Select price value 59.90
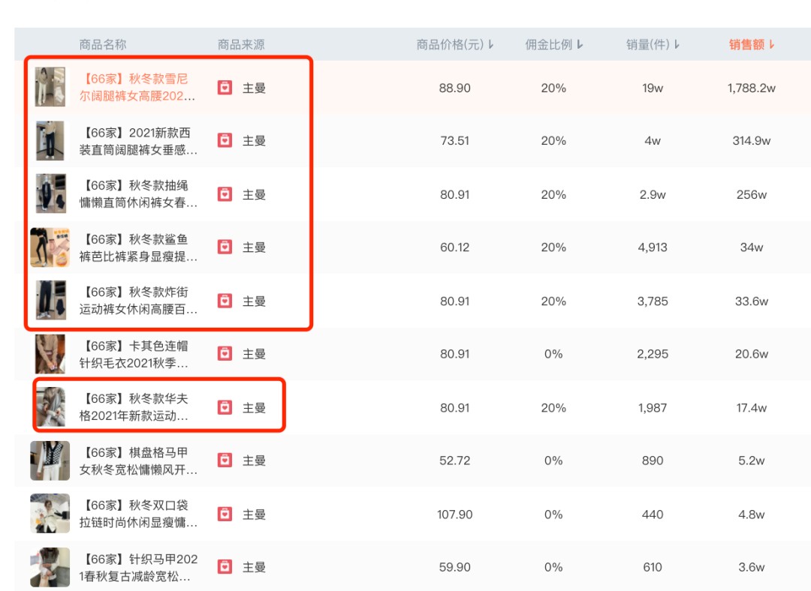The height and width of the screenshot is (591, 811). tap(454, 567)
